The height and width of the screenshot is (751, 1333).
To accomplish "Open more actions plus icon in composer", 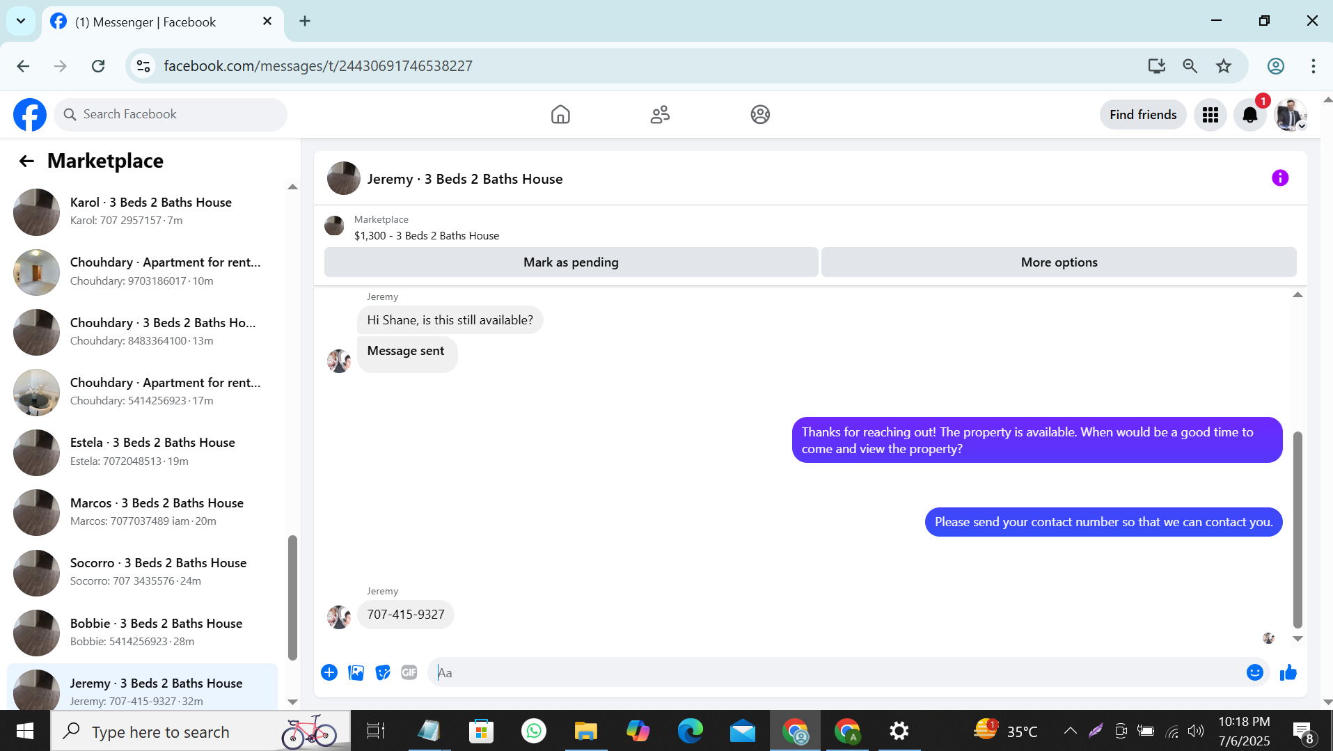I will tap(329, 672).
